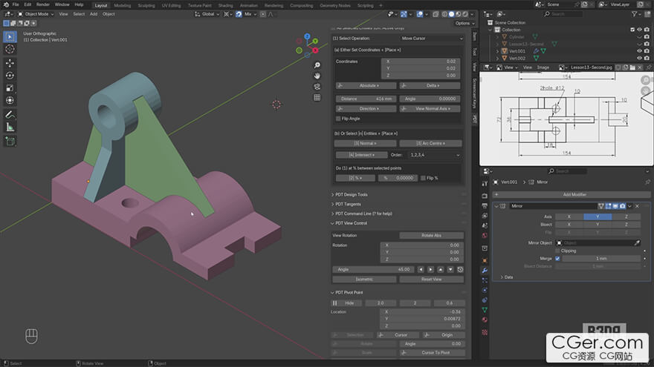Enable the Flip % checkbox
This screenshot has width=654, height=367.
[x=423, y=178]
